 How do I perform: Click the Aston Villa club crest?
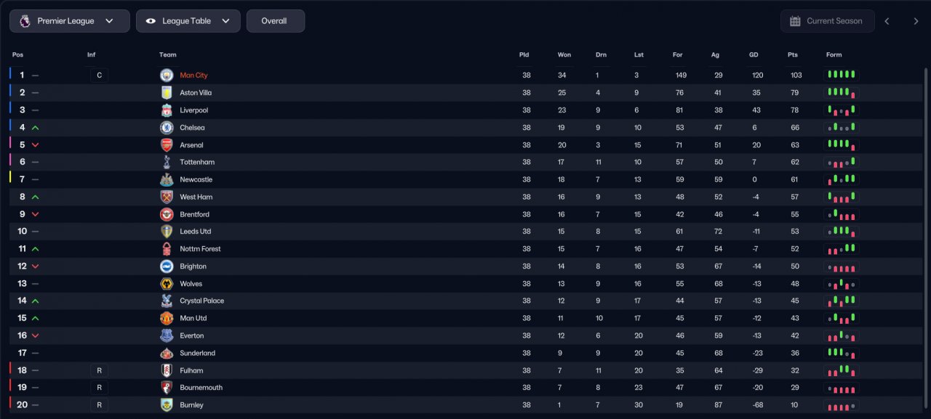(167, 93)
